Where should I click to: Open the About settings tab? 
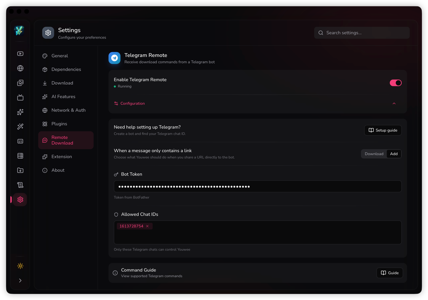pyautogui.click(x=66, y=170)
